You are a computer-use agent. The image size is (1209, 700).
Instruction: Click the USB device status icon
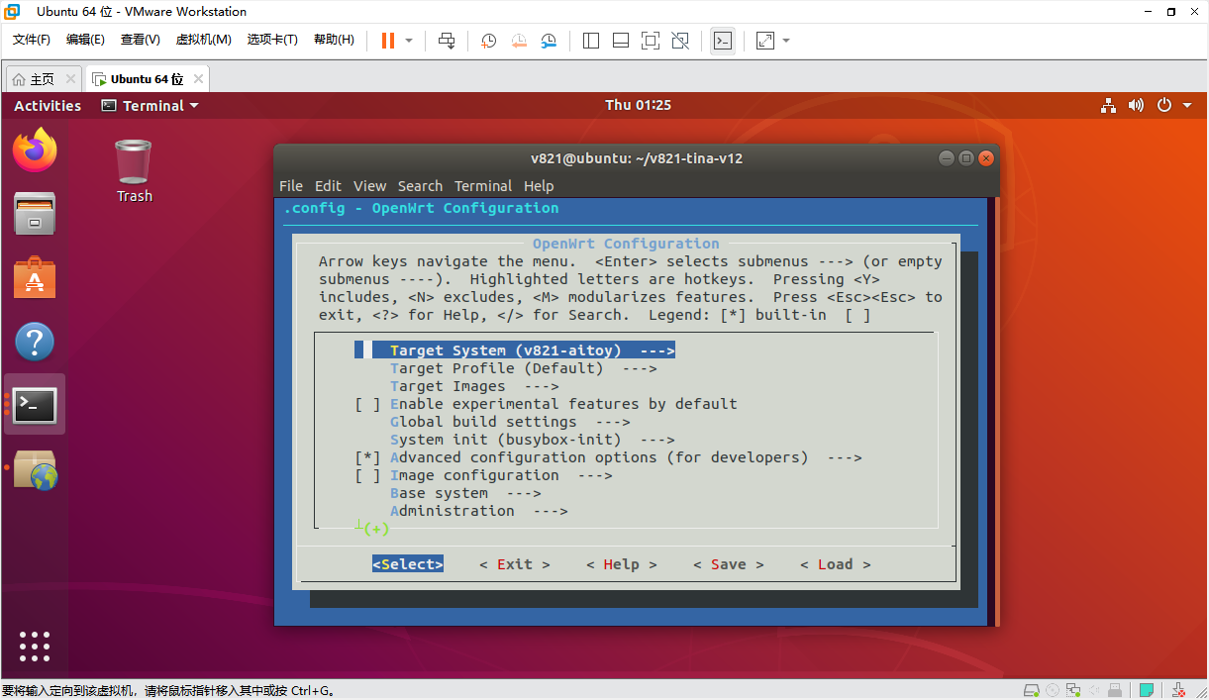[x=1115, y=690]
